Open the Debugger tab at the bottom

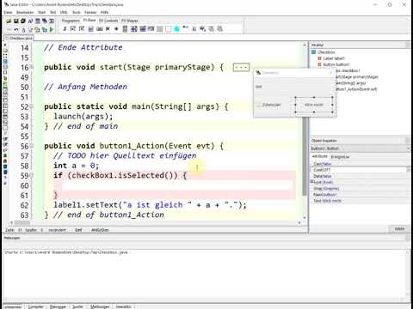tap(58, 306)
